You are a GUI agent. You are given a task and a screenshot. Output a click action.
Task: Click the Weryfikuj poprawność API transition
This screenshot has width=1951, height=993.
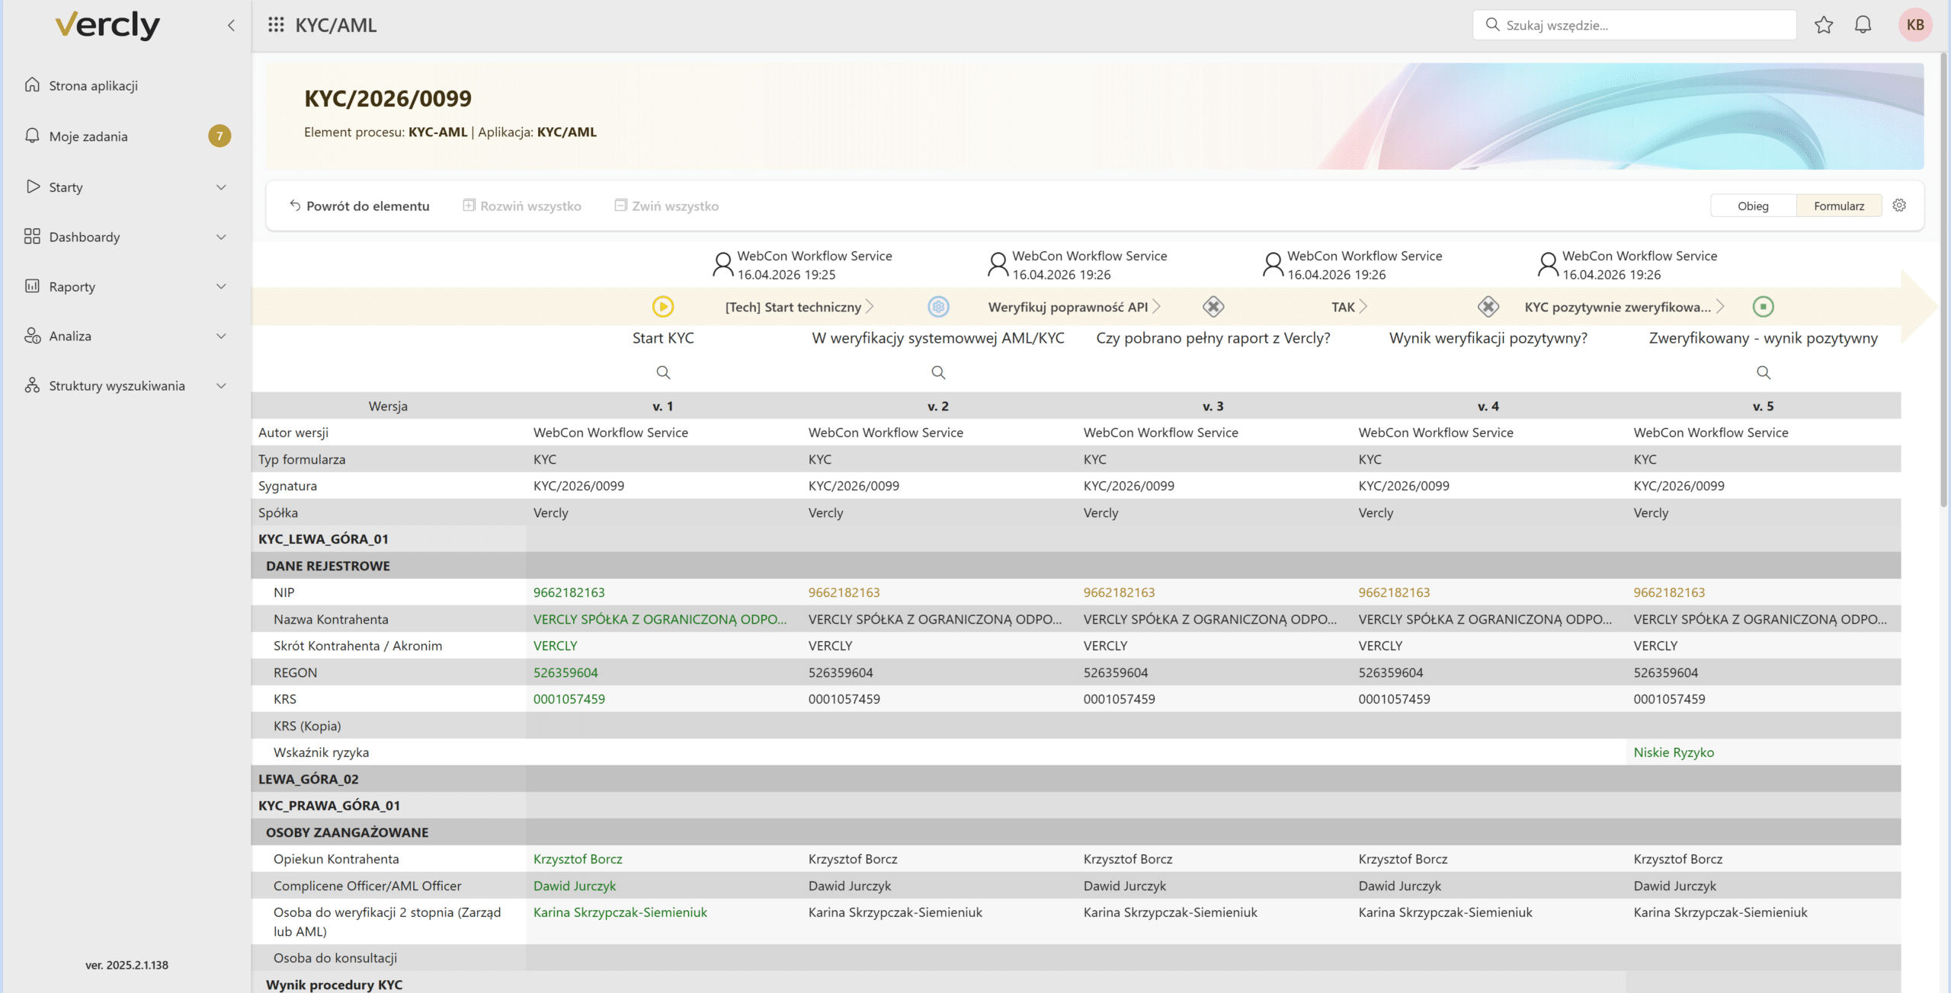1075,307
